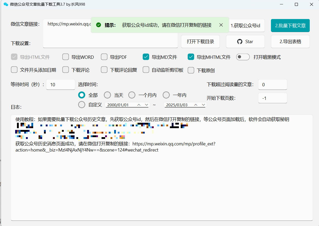Open the GitHub Star button

(245, 42)
